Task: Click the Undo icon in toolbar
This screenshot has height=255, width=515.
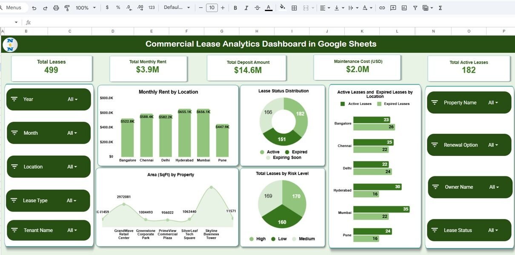Action: point(34,8)
